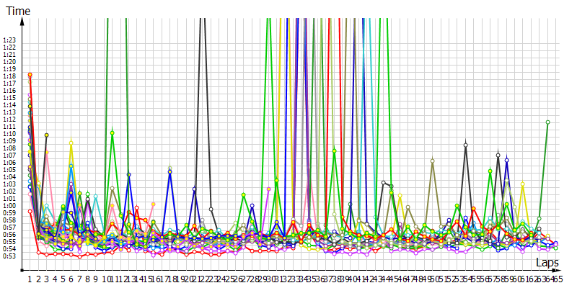This screenshot has width=577, height=288.
Task: Click the black marker near 0:59 on lap 23
Action: click(x=211, y=210)
